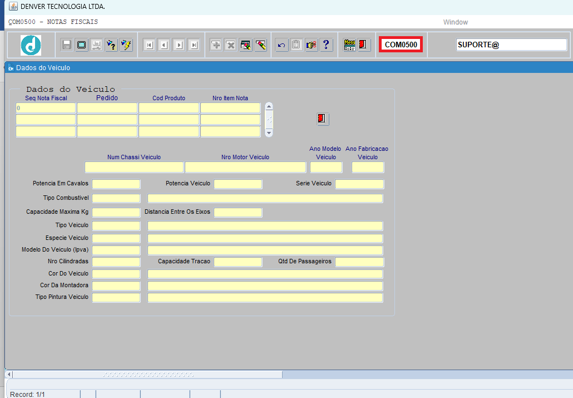Go to previous record arrow

point(164,45)
